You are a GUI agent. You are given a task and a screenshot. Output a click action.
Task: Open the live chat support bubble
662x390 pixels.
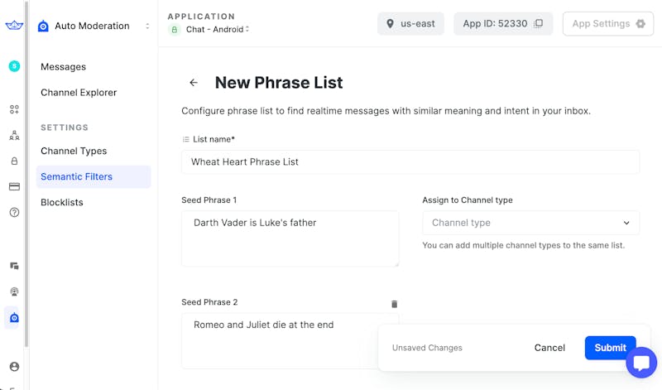[641, 363]
